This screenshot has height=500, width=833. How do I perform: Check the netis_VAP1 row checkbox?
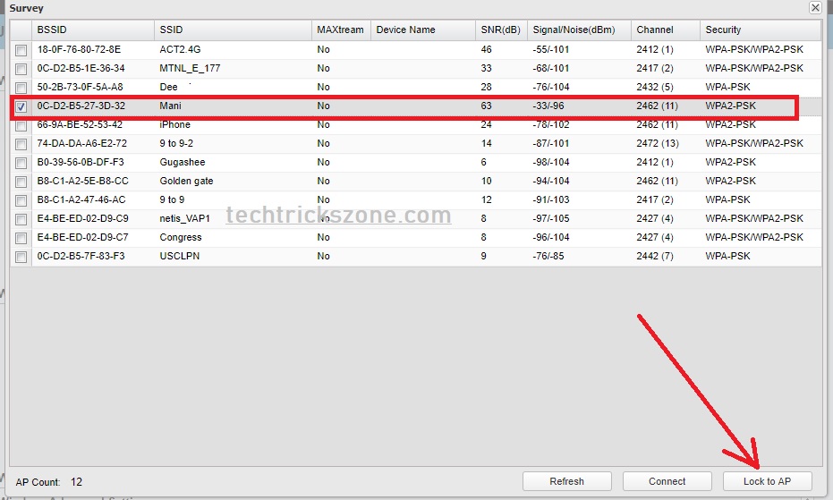coord(21,219)
